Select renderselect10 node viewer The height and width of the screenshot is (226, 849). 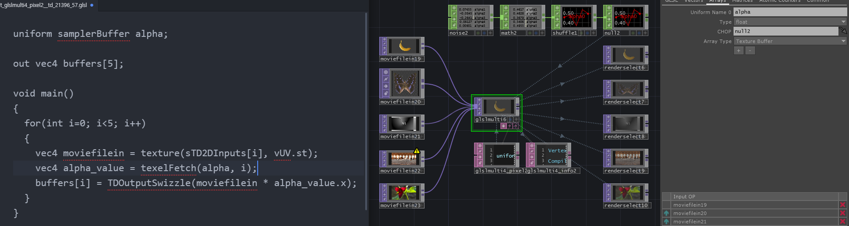click(628, 192)
